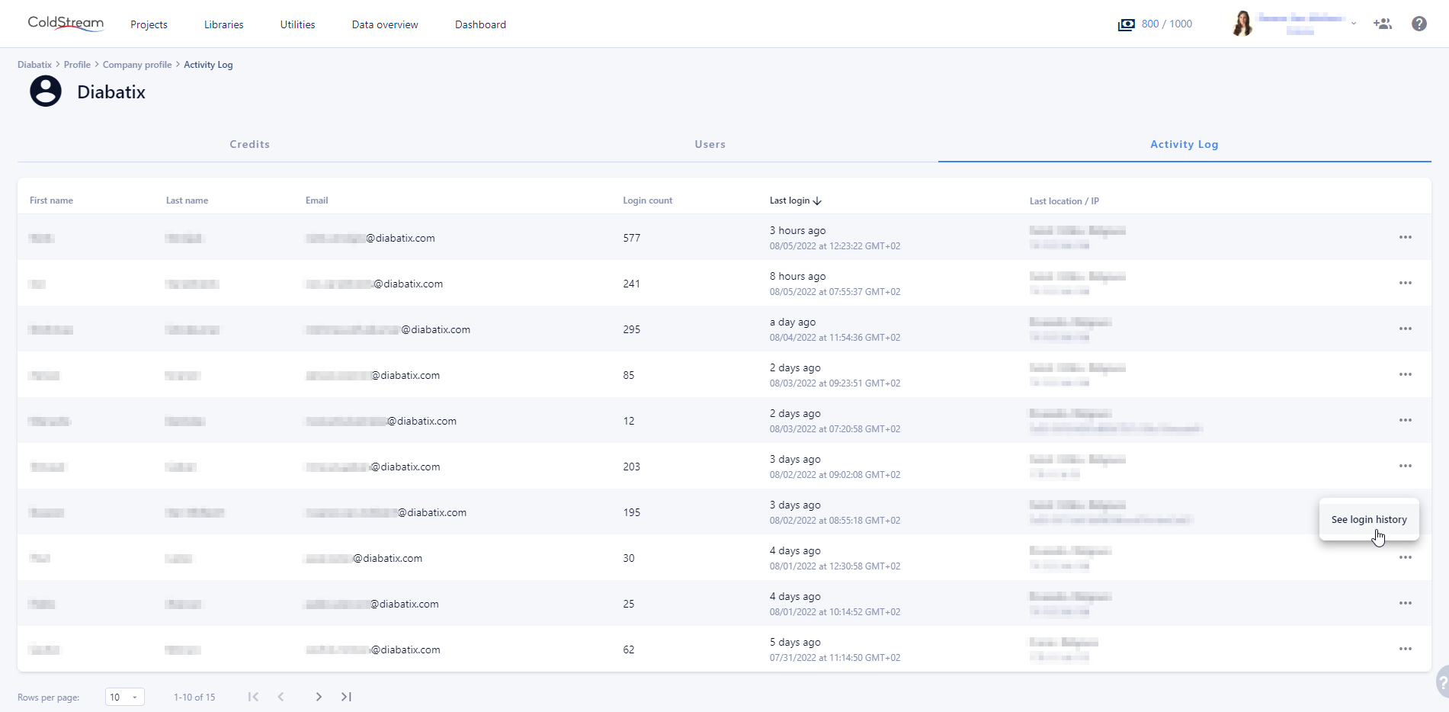Jump to the last page of results
This screenshot has height=712, width=1449.
pos(346,697)
